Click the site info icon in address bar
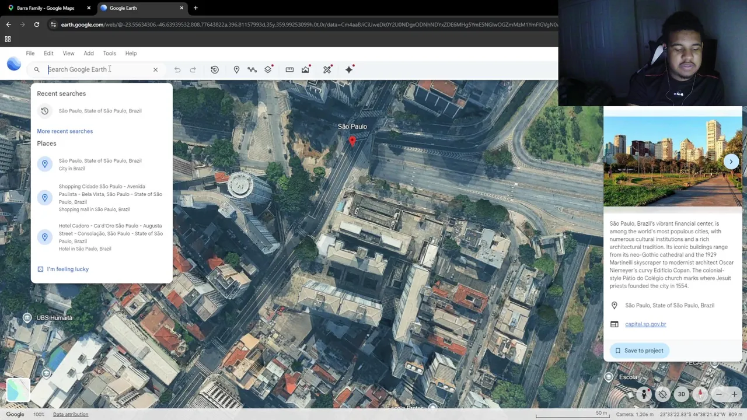The height and width of the screenshot is (420, 747). [53, 24]
